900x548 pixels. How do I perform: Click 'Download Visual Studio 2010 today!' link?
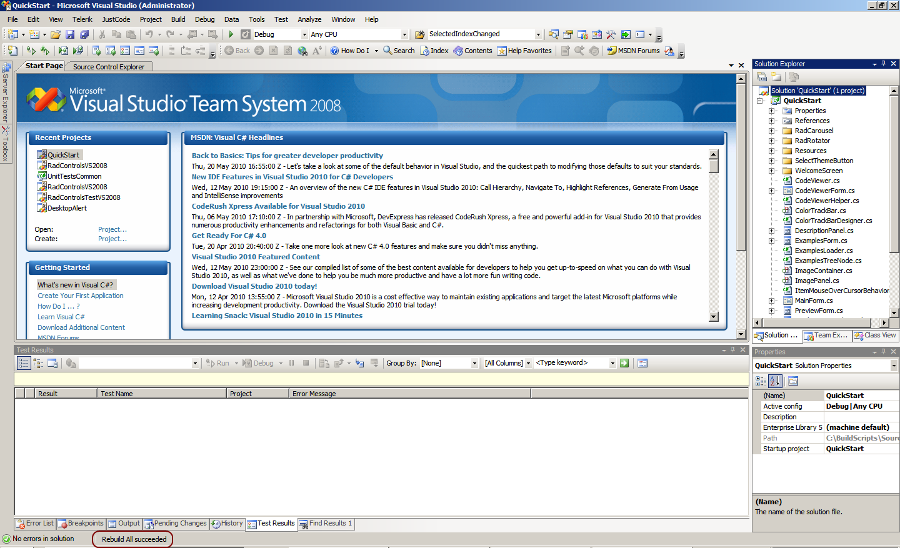pos(254,286)
